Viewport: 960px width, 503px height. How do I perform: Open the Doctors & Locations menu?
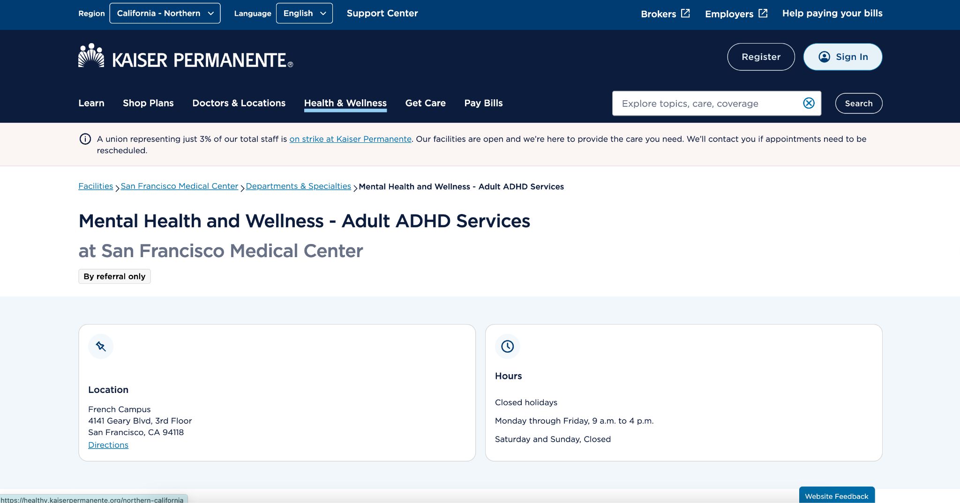pos(239,103)
